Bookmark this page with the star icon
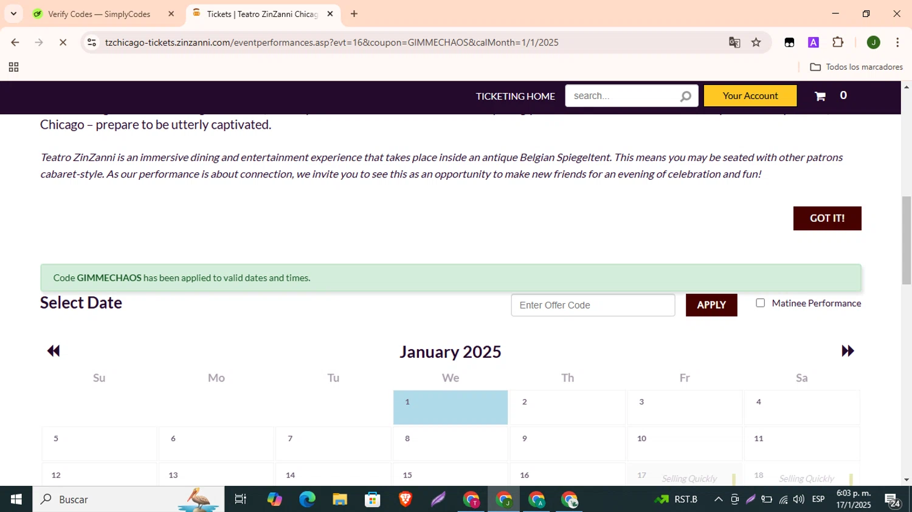 756,43
